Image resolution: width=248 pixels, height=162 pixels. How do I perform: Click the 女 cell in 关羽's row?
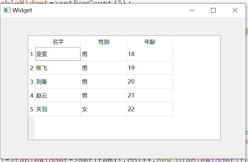click(104, 109)
